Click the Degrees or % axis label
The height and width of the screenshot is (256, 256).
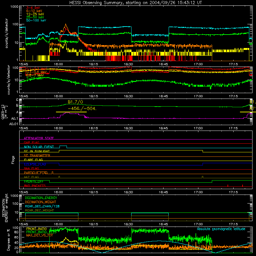pyautogui.click(x=8, y=240)
